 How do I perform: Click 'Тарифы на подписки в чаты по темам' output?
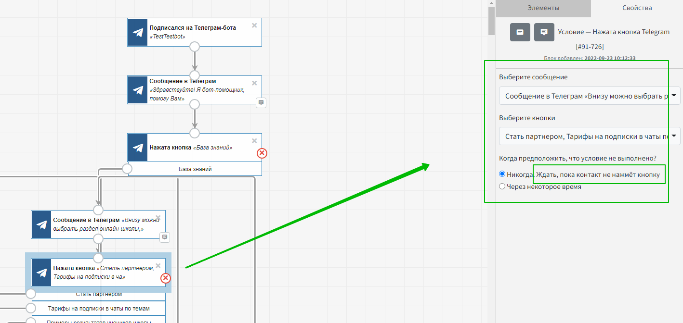click(x=99, y=309)
